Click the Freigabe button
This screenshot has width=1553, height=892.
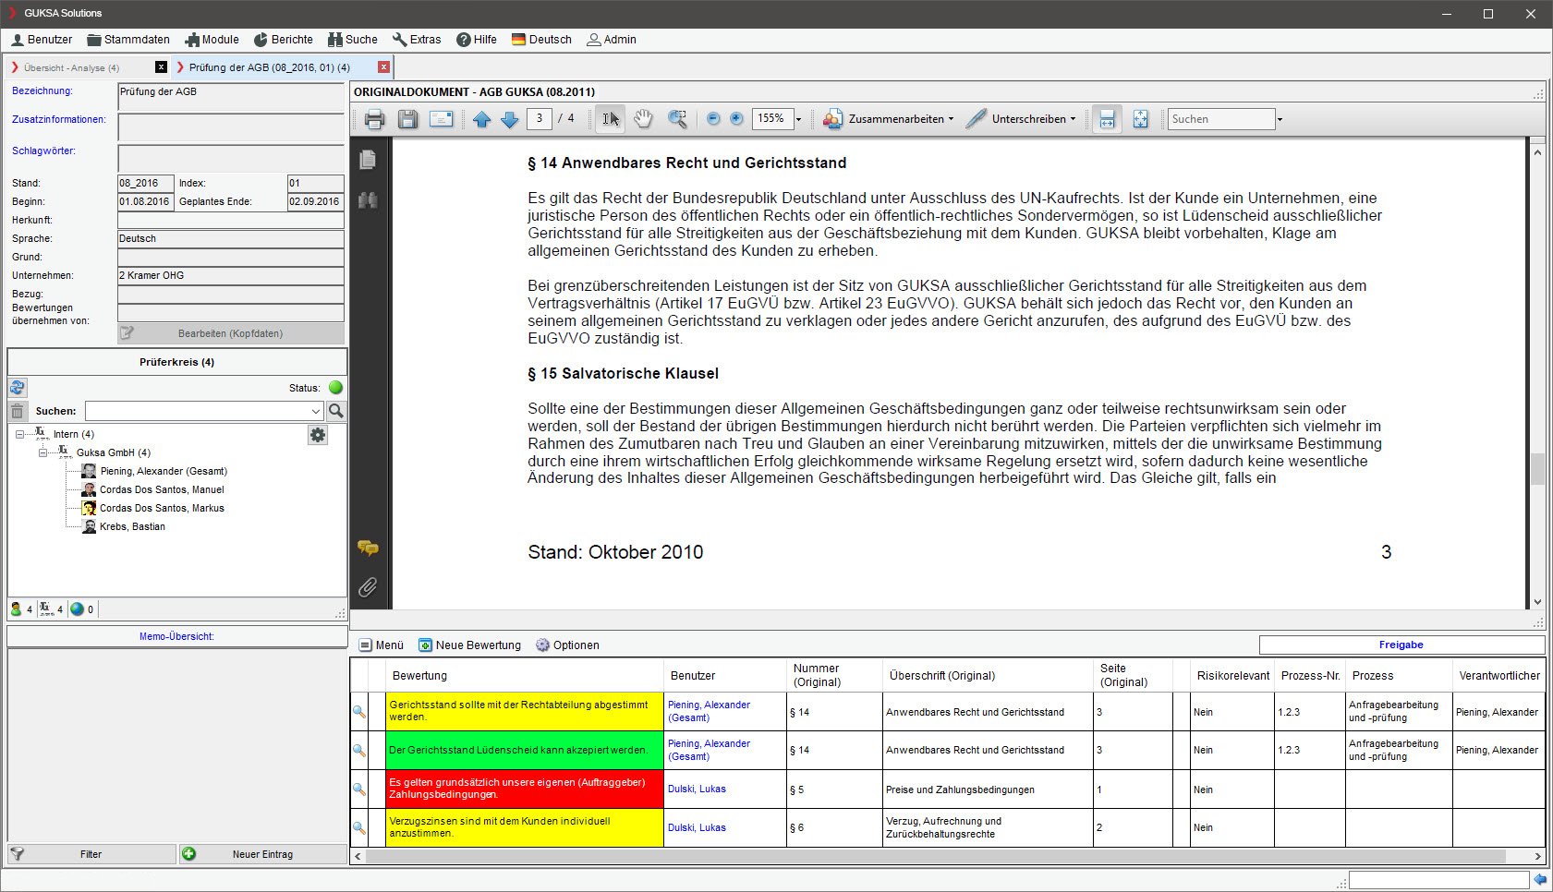[1401, 645]
